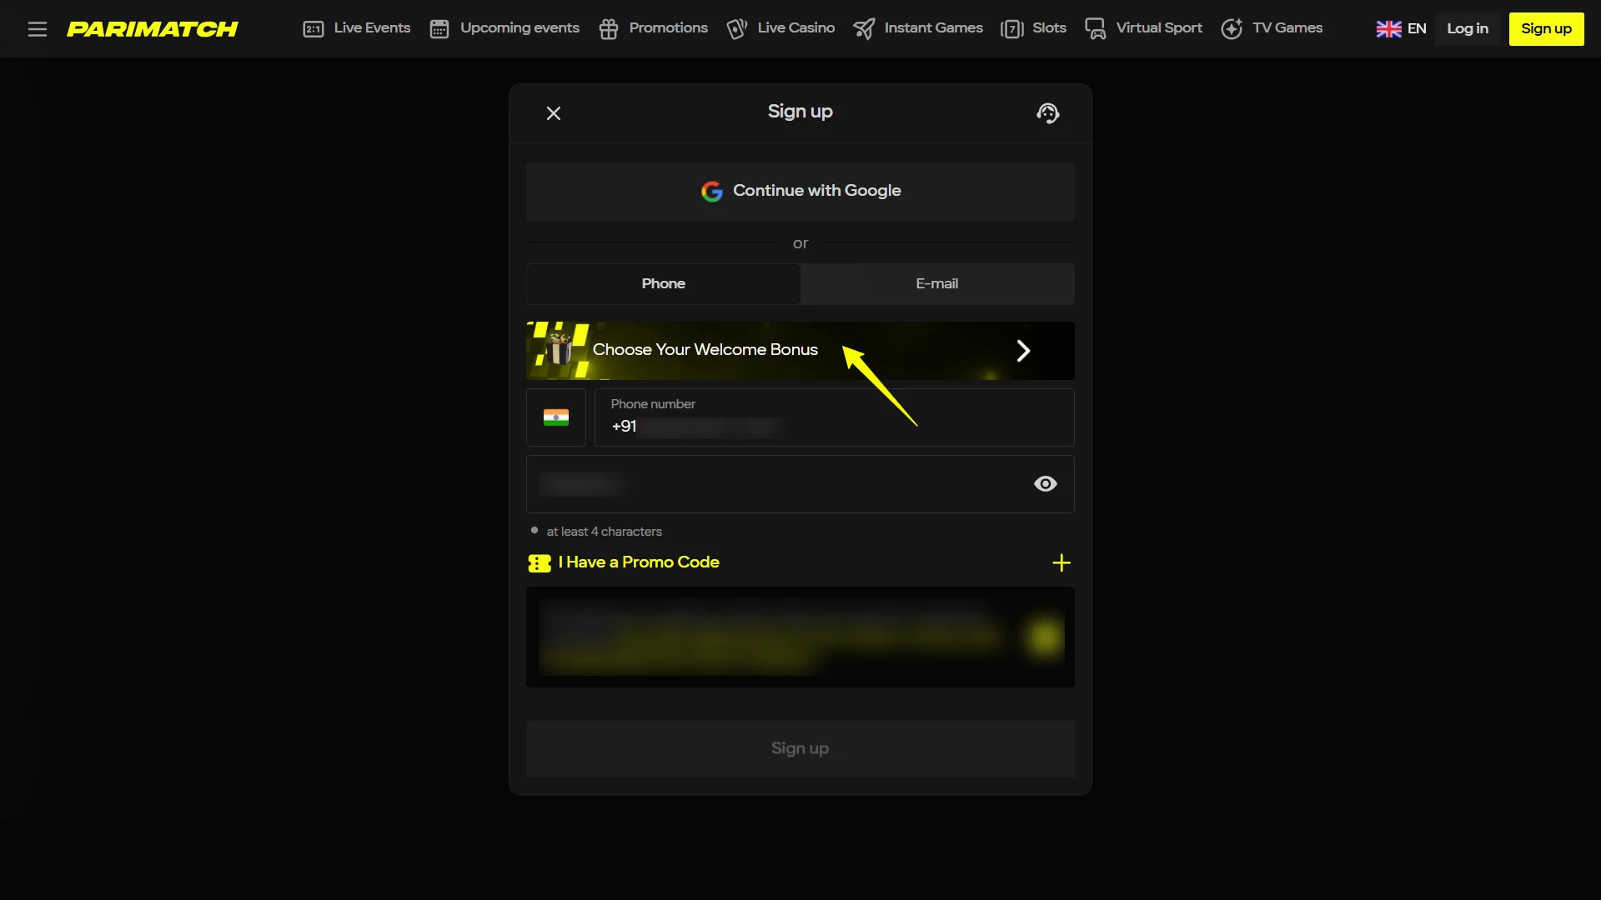The image size is (1601, 900).
Task: Click the Virtual Sport icon
Action: tap(1096, 28)
